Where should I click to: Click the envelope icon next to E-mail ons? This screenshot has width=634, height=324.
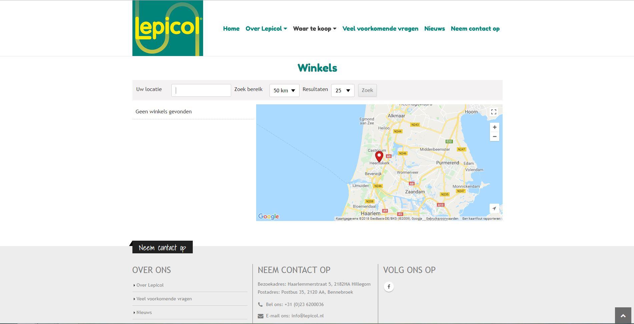point(260,316)
